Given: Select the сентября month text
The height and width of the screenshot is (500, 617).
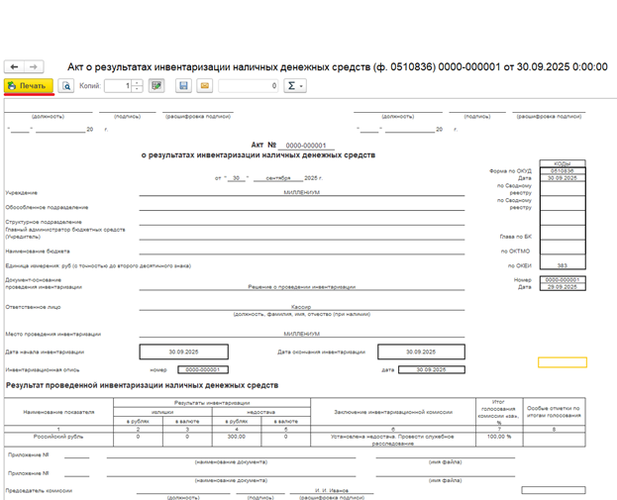Looking at the screenshot, I should click(x=278, y=178).
